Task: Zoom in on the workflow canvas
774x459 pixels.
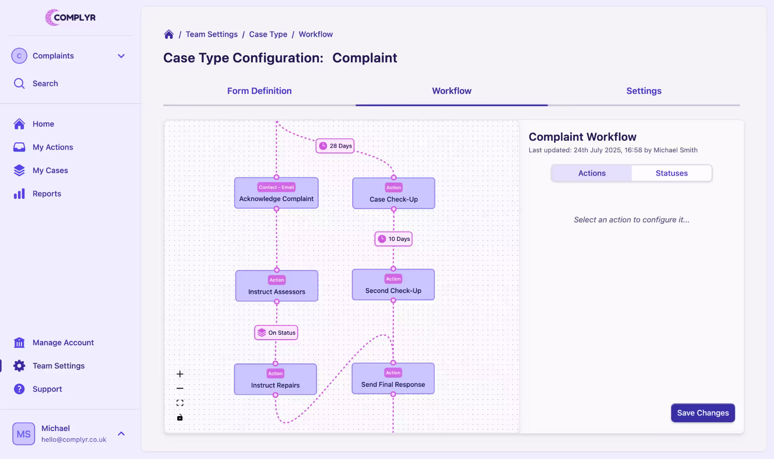Action: pyautogui.click(x=180, y=374)
